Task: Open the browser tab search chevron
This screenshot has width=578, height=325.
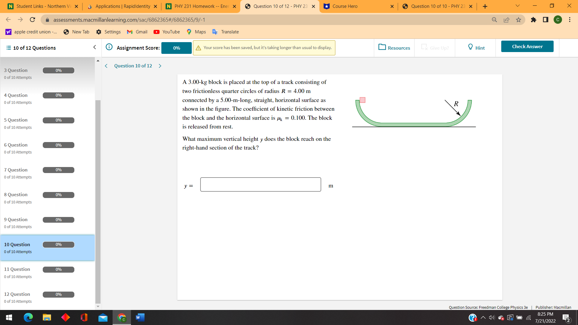Action: click(517, 6)
